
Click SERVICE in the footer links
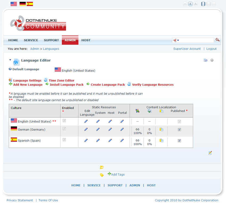[x=94, y=185]
